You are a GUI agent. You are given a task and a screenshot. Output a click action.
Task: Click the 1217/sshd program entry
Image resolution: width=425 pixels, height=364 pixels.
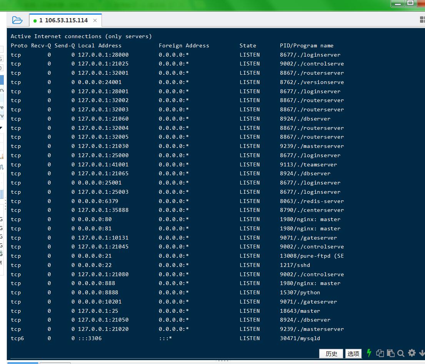click(x=295, y=265)
